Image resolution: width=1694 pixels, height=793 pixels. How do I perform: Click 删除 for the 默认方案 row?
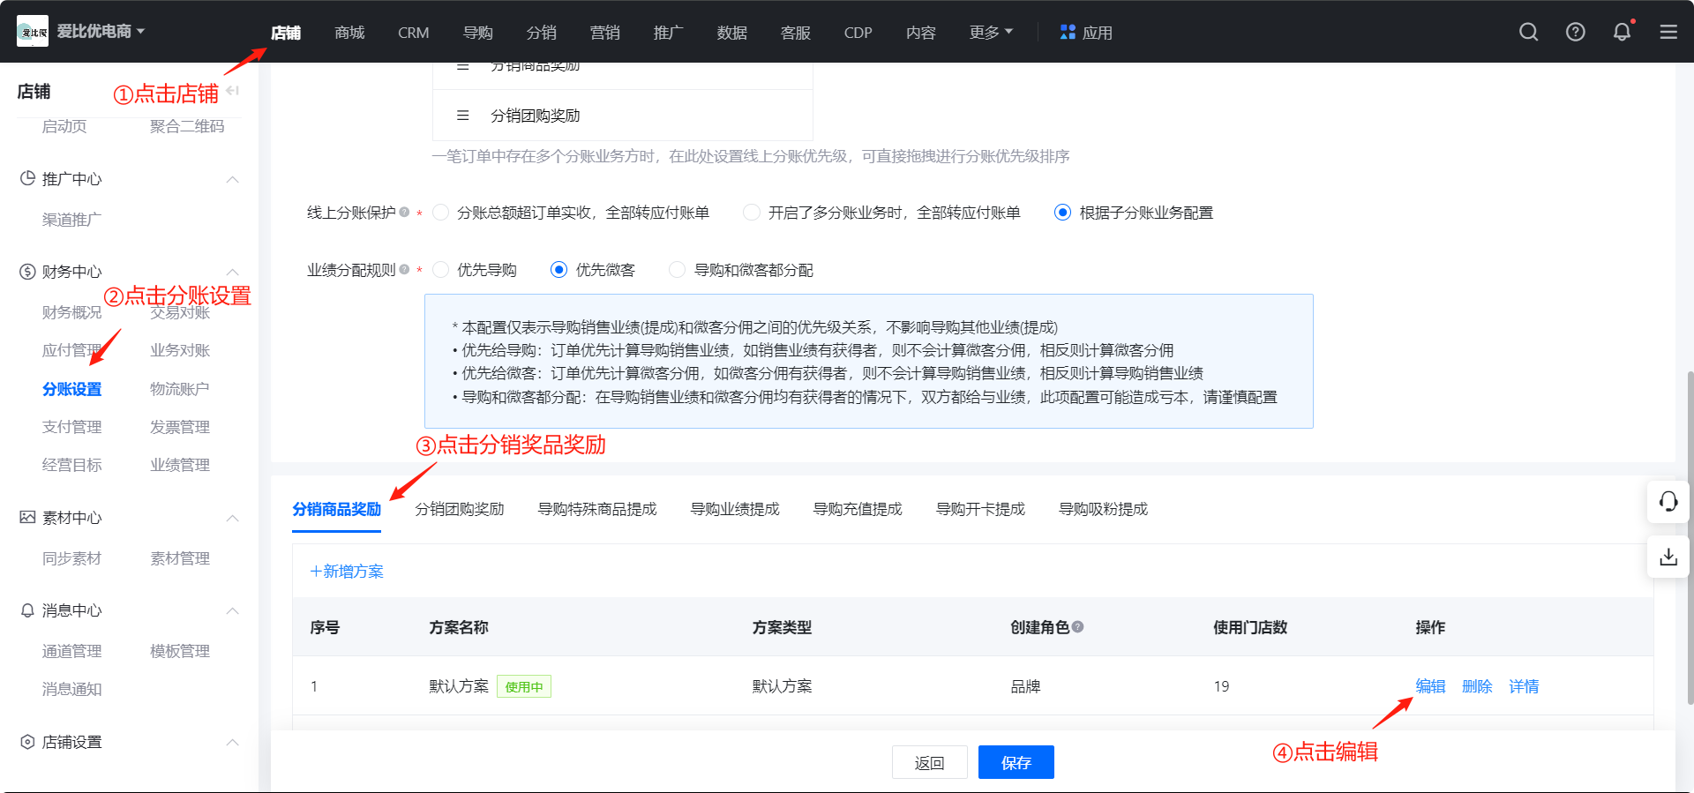(x=1477, y=686)
